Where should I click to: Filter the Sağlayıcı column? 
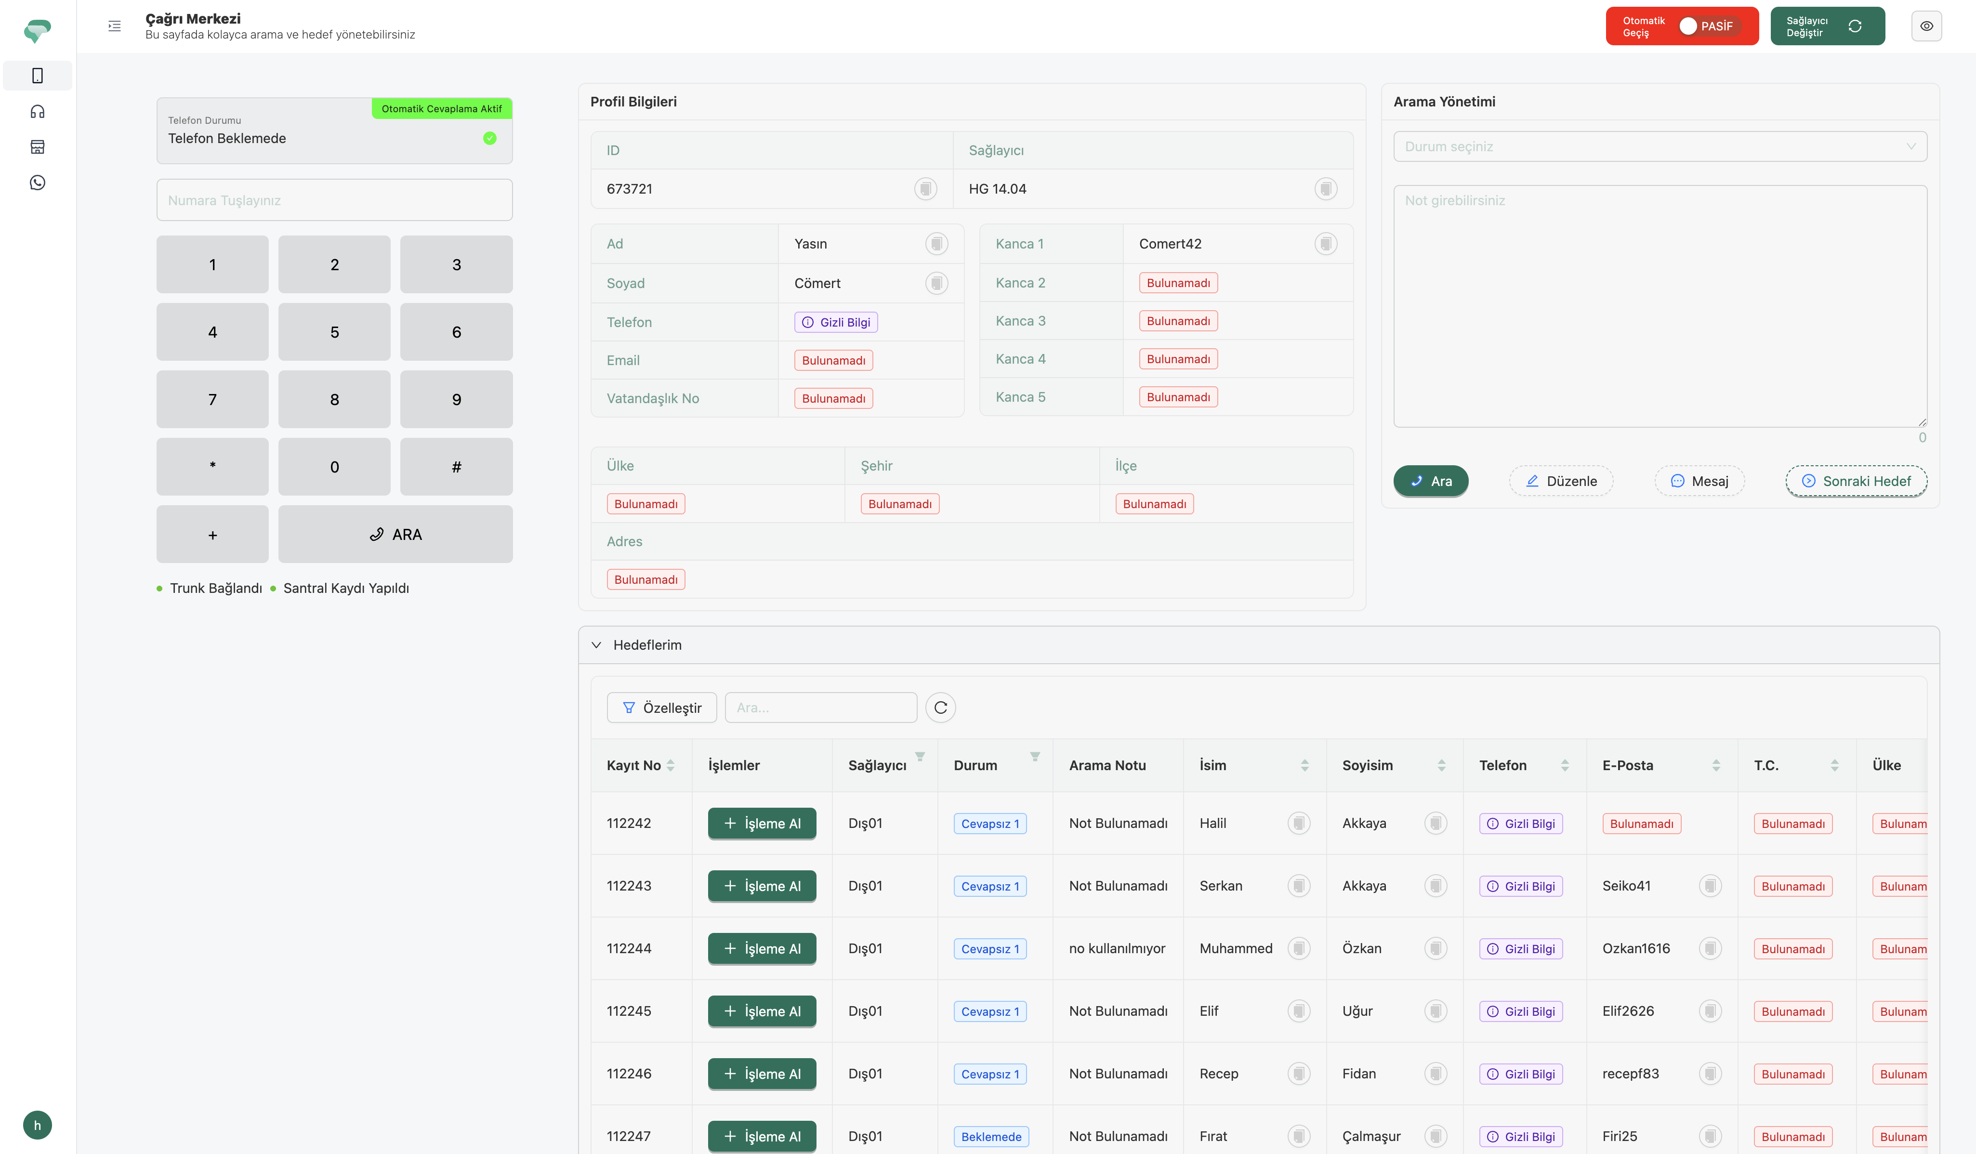click(x=920, y=757)
